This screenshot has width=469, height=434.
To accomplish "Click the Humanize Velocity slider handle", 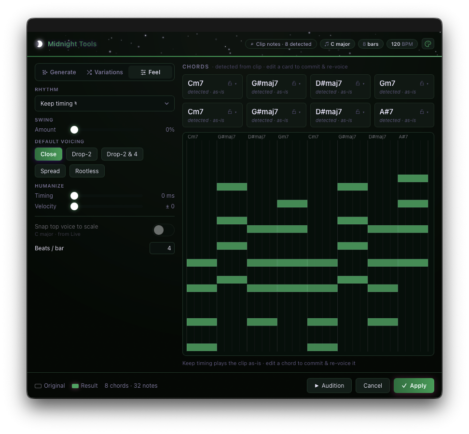I will (74, 206).
